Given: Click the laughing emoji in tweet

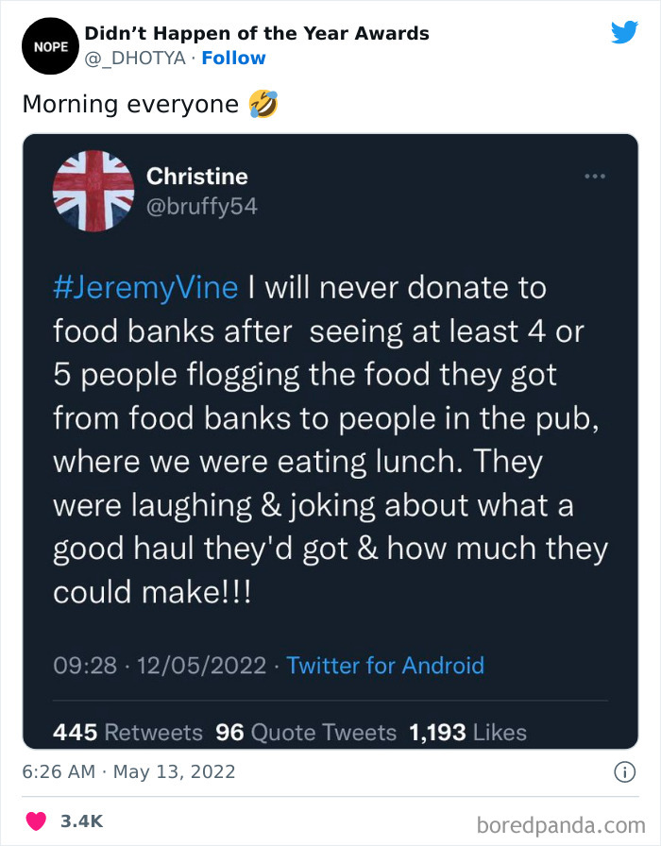Looking at the screenshot, I should [263, 104].
